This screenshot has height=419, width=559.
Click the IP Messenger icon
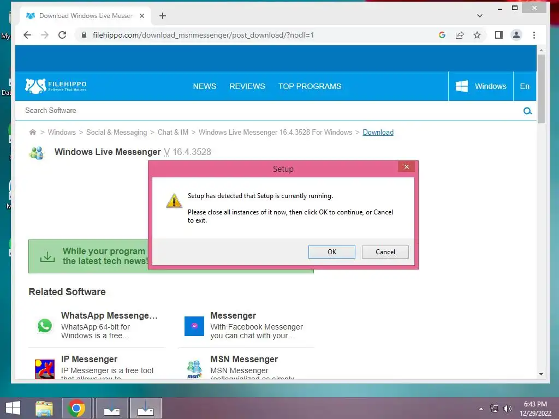[x=45, y=369]
